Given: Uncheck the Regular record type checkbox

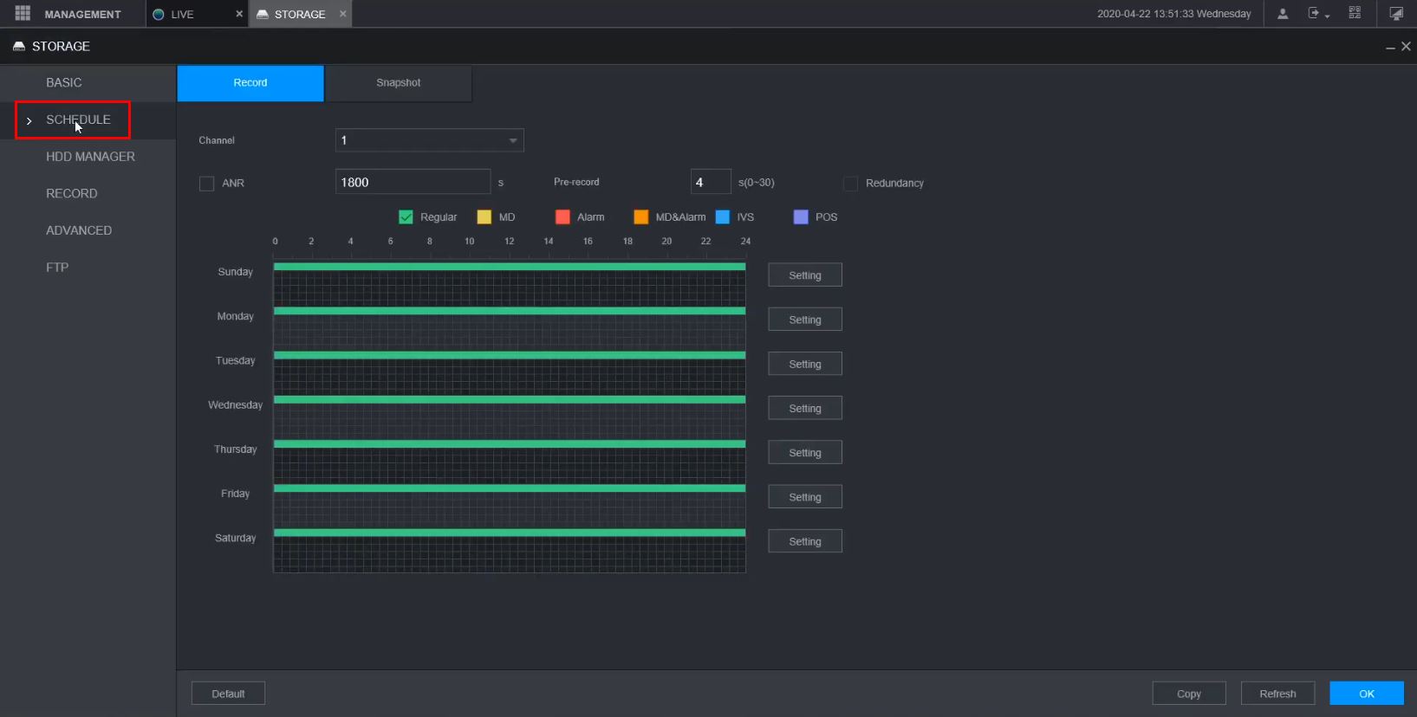Looking at the screenshot, I should click(x=406, y=217).
